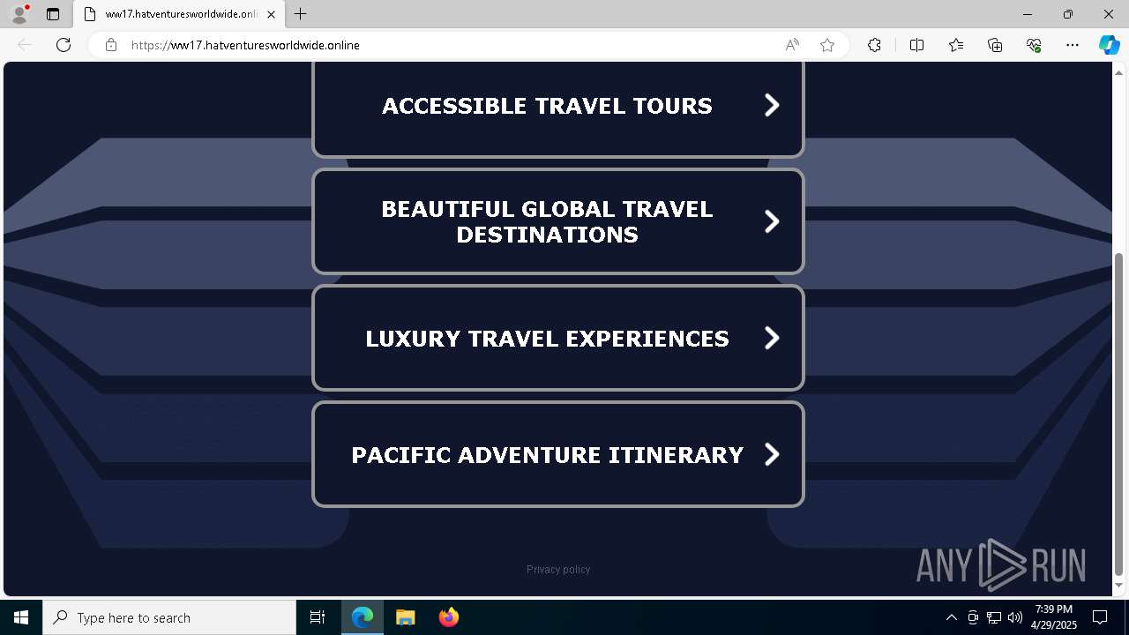Launch Firefox from taskbar
1129x635 pixels.
click(449, 617)
